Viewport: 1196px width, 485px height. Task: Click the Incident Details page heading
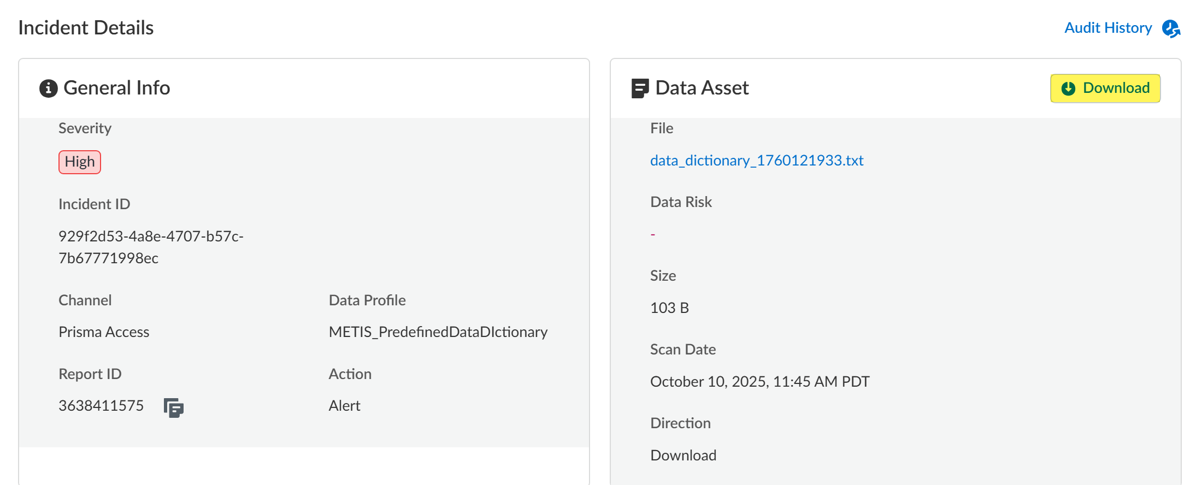(86, 28)
